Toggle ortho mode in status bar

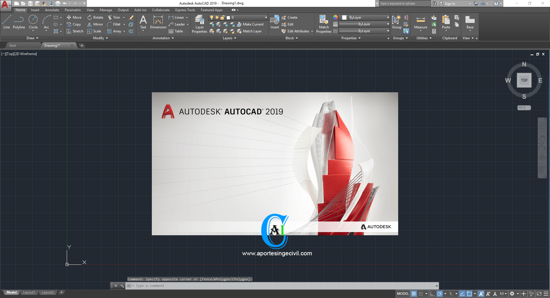click(x=433, y=294)
